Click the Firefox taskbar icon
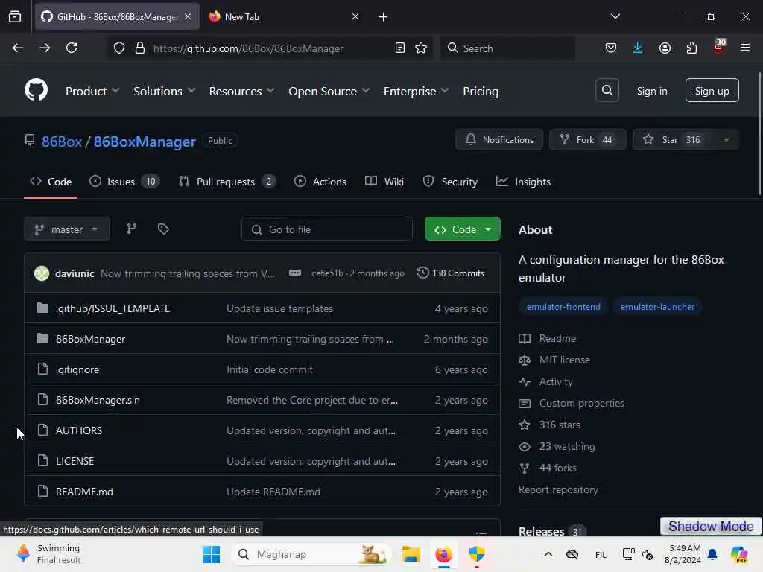 tap(444, 554)
